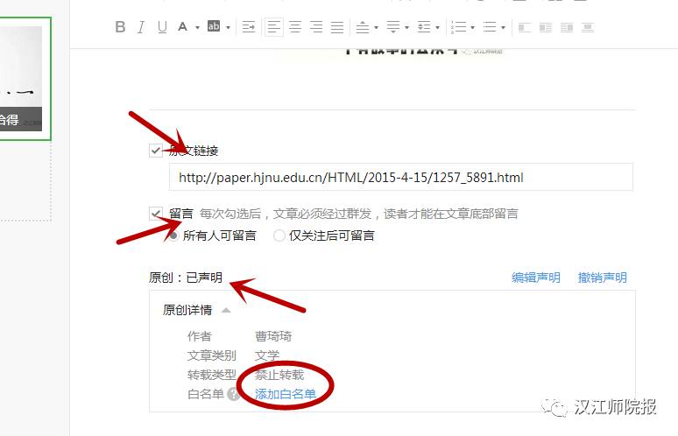The image size is (678, 436).
Task: Toggle the 留言 checkbox
Action: point(156,213)
